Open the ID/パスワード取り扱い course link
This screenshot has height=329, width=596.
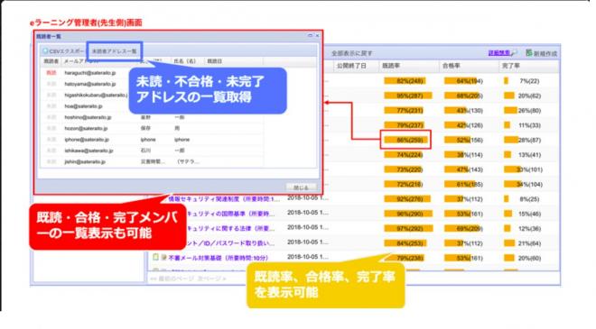pos(230,243)
